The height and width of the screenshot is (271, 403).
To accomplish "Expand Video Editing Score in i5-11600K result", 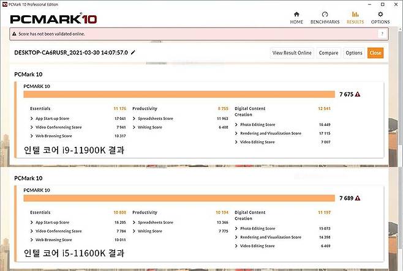I will click(236, 246).
